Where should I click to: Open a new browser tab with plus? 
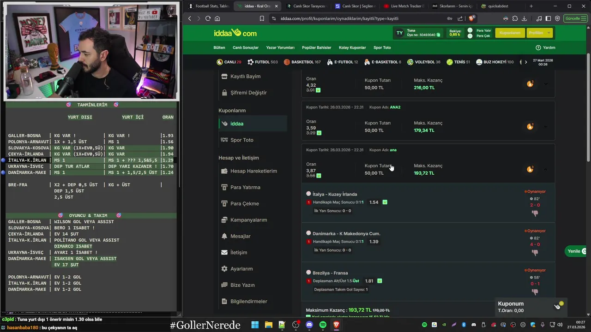click(x=531, y=6)
